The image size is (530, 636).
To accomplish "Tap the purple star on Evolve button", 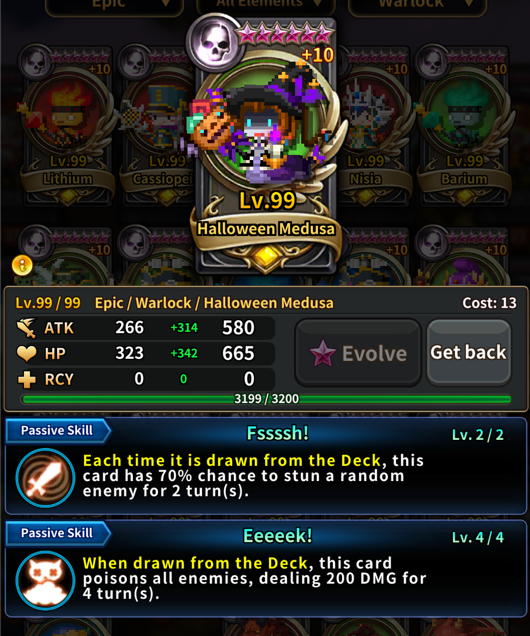I will [323, 353].
